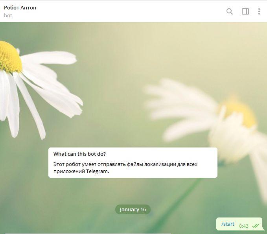The height and width of the screenshot is (234, 267).
Task: Open search in this chat
Action: click(230, 11)
